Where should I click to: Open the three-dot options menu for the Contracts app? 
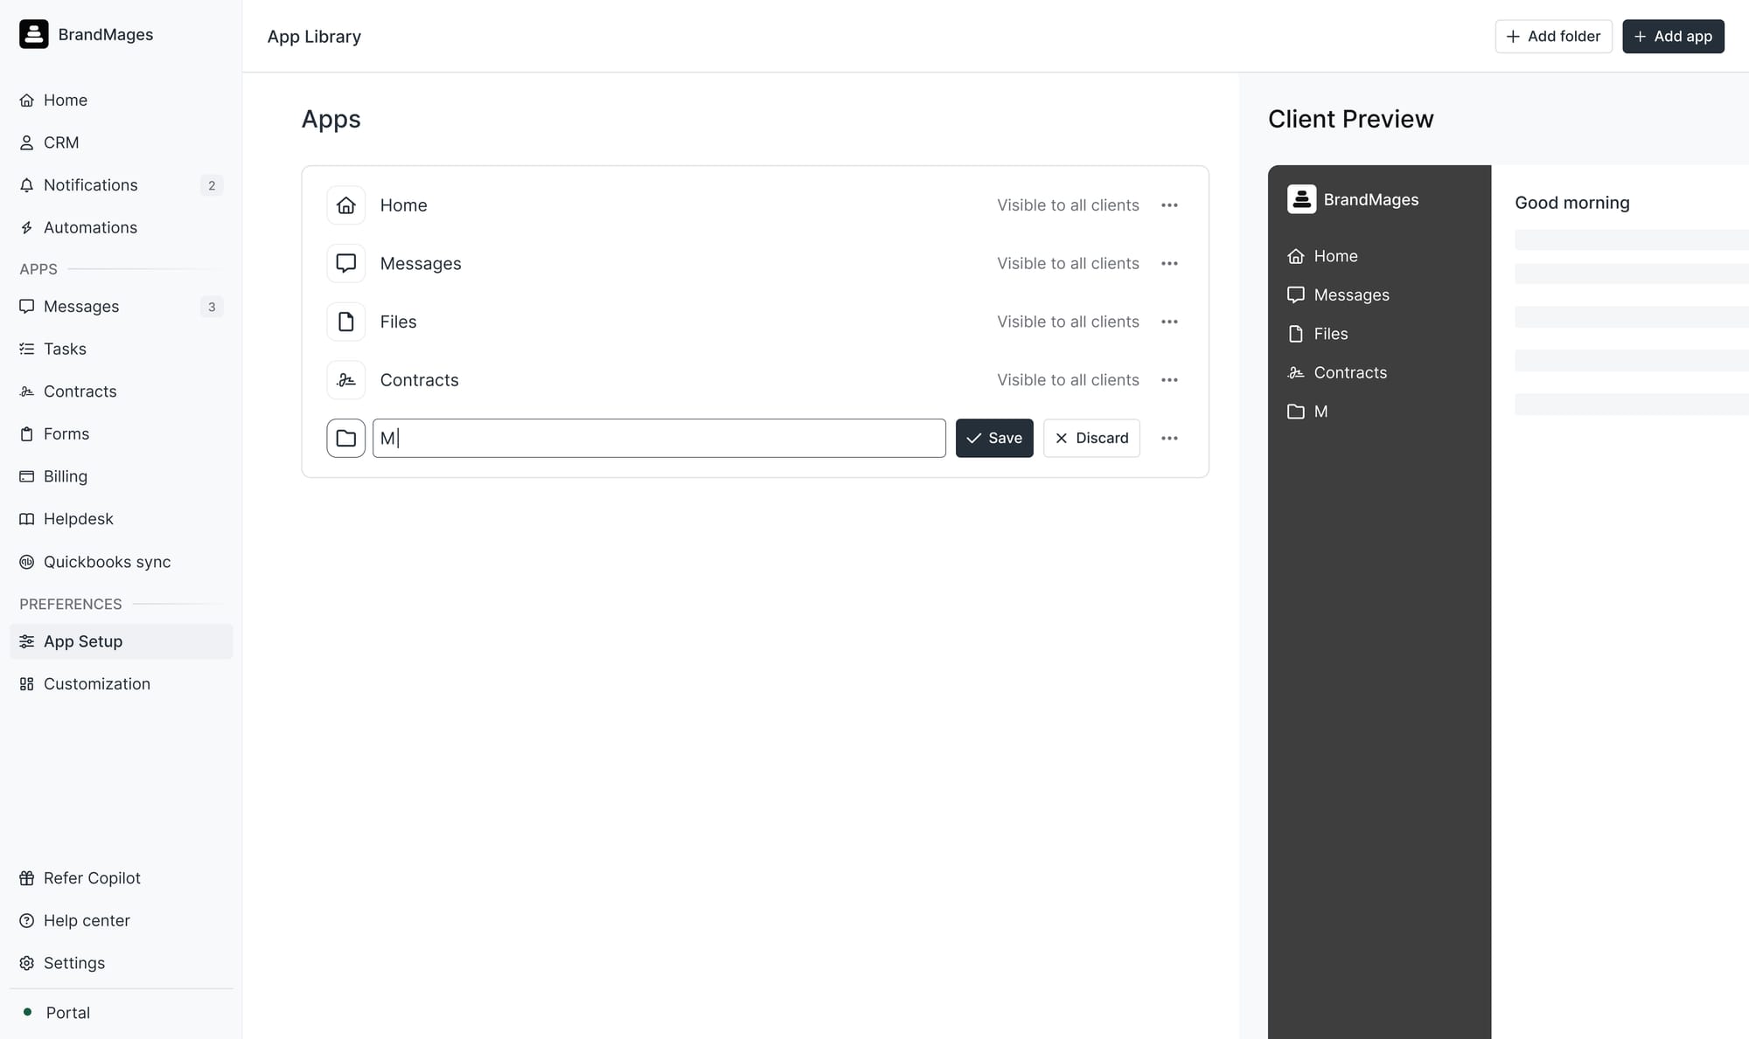[1169, 380]
